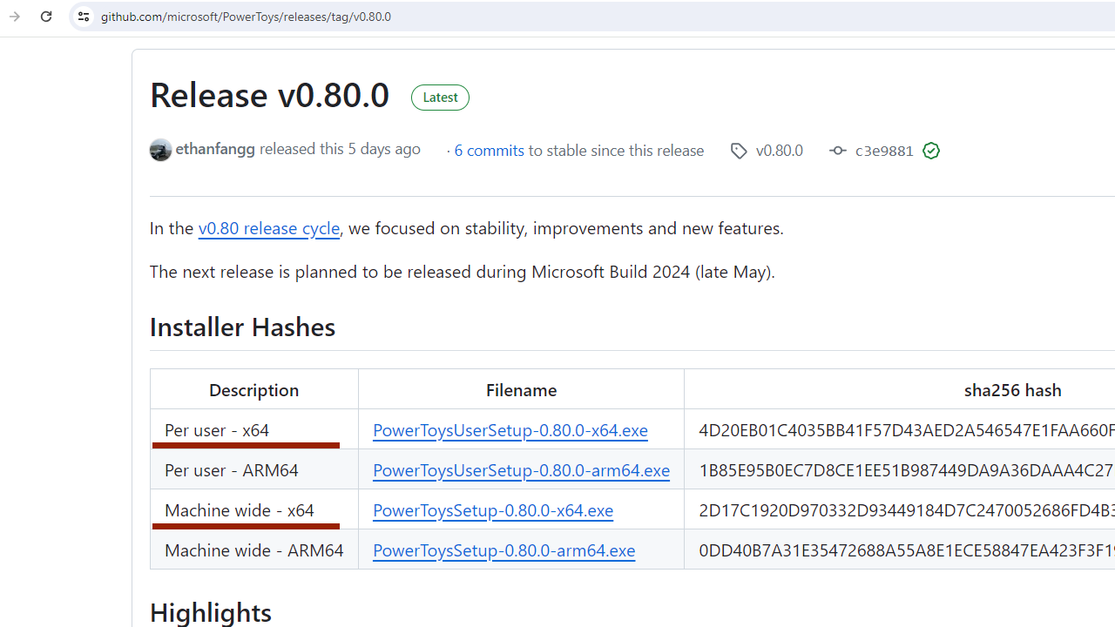Open the 6 commits link
The image size is (1115, 627).
[x=489, y=150]
